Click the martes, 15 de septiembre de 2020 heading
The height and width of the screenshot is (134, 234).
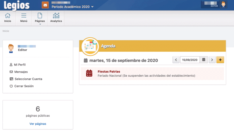click(x=123, y=61)
